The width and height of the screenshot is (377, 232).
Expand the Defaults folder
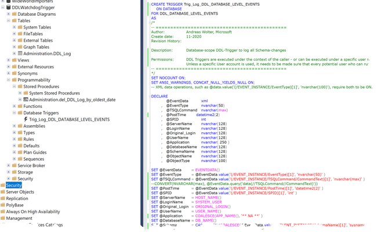point(14,146)
